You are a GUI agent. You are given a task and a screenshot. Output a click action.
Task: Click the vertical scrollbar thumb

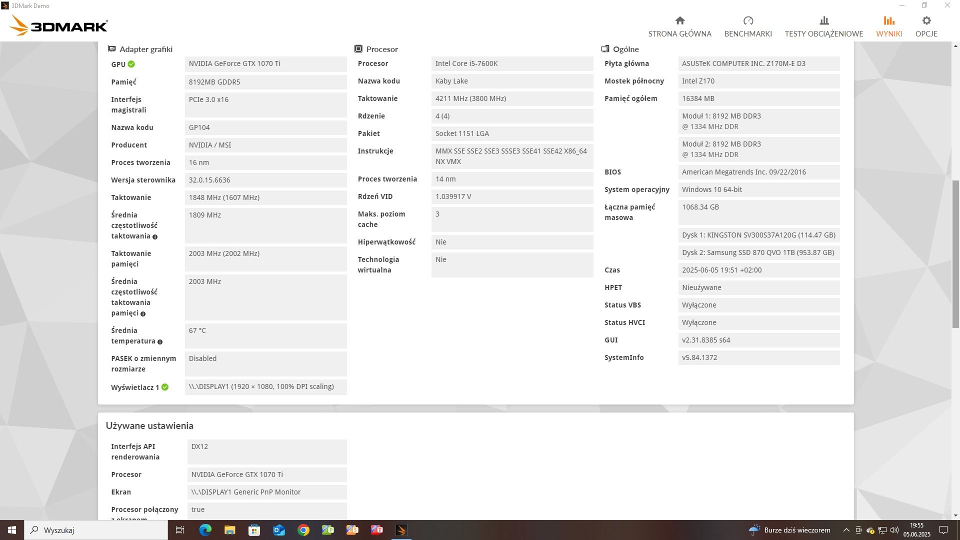click(x=955, y=254)
